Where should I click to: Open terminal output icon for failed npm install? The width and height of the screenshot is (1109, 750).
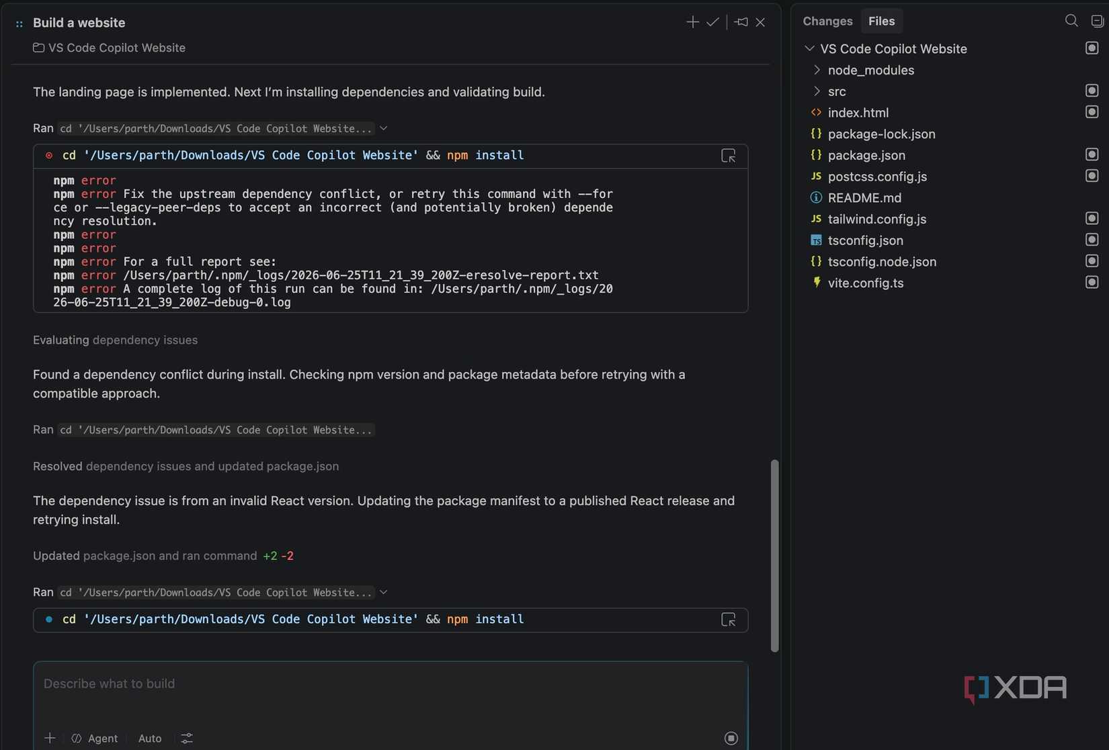728,156
